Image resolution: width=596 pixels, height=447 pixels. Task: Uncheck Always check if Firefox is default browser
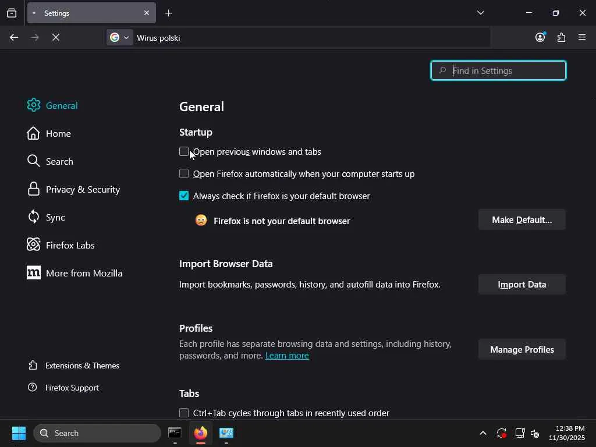[x=184, y=196]
